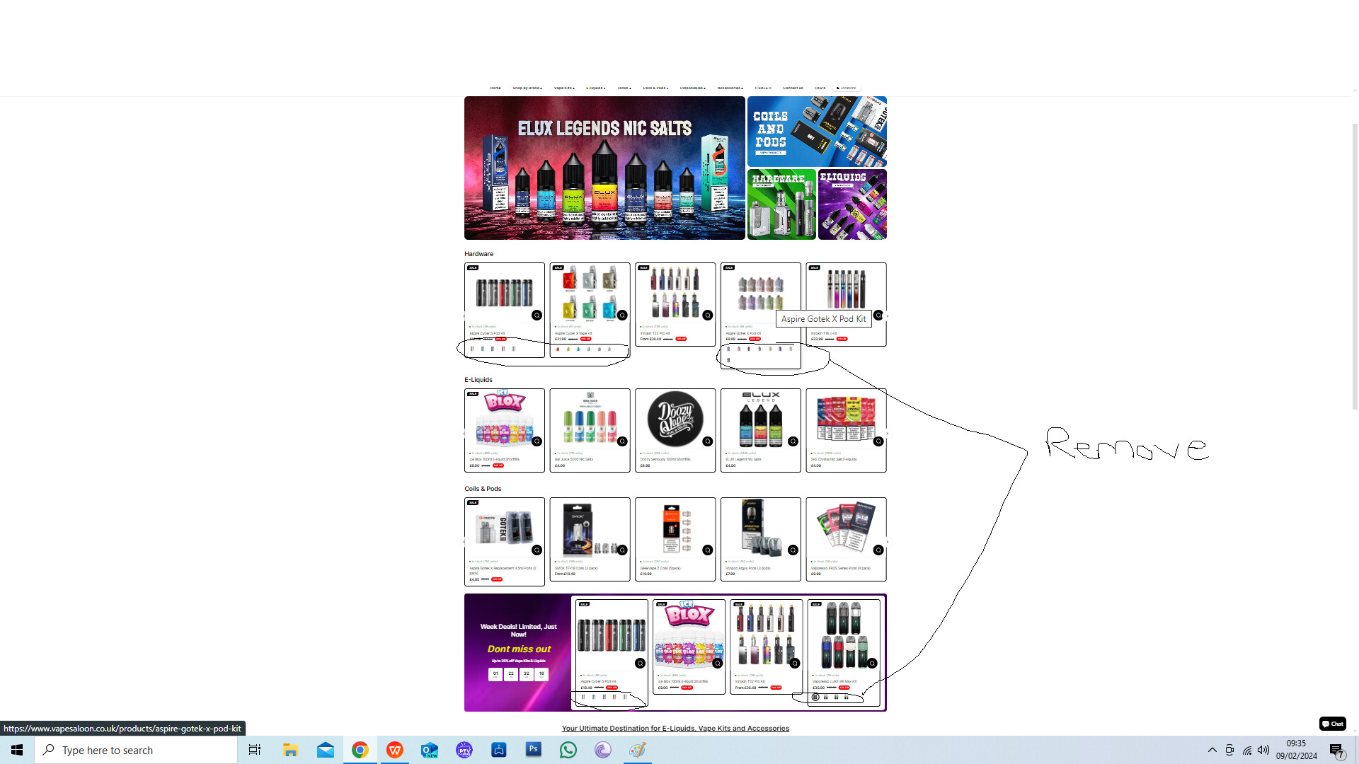Open the Contact us page
1359x764 pixels.
coord(793,88)
